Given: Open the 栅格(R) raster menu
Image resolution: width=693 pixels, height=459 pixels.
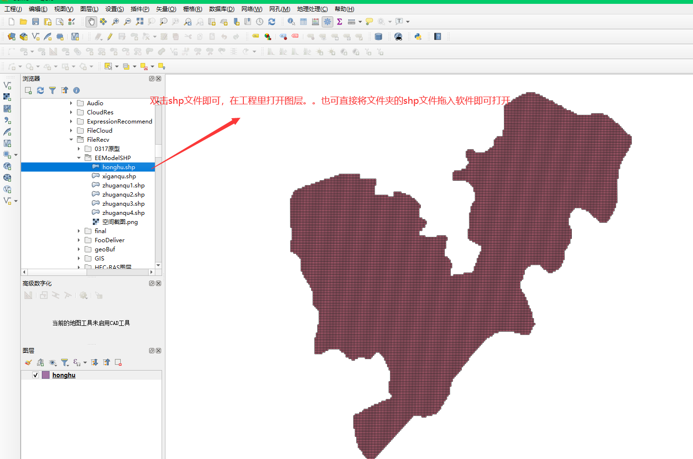Looking at the screenshot, I should tap(192, 9).
